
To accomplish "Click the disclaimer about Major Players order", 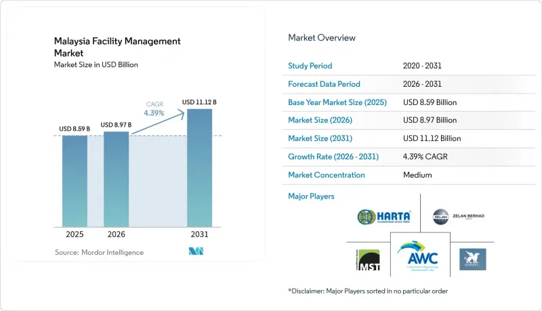I will (x=368, y=291).
